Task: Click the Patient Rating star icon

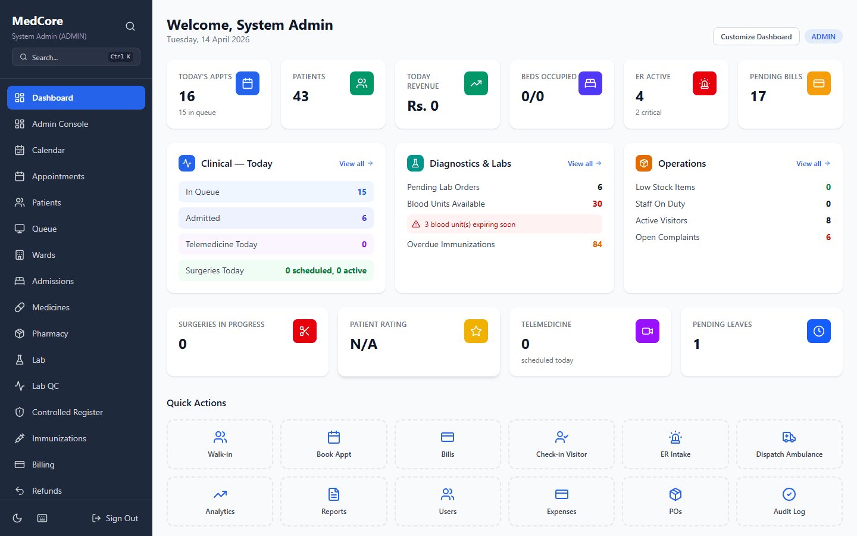Action: [x=476, y=331]
